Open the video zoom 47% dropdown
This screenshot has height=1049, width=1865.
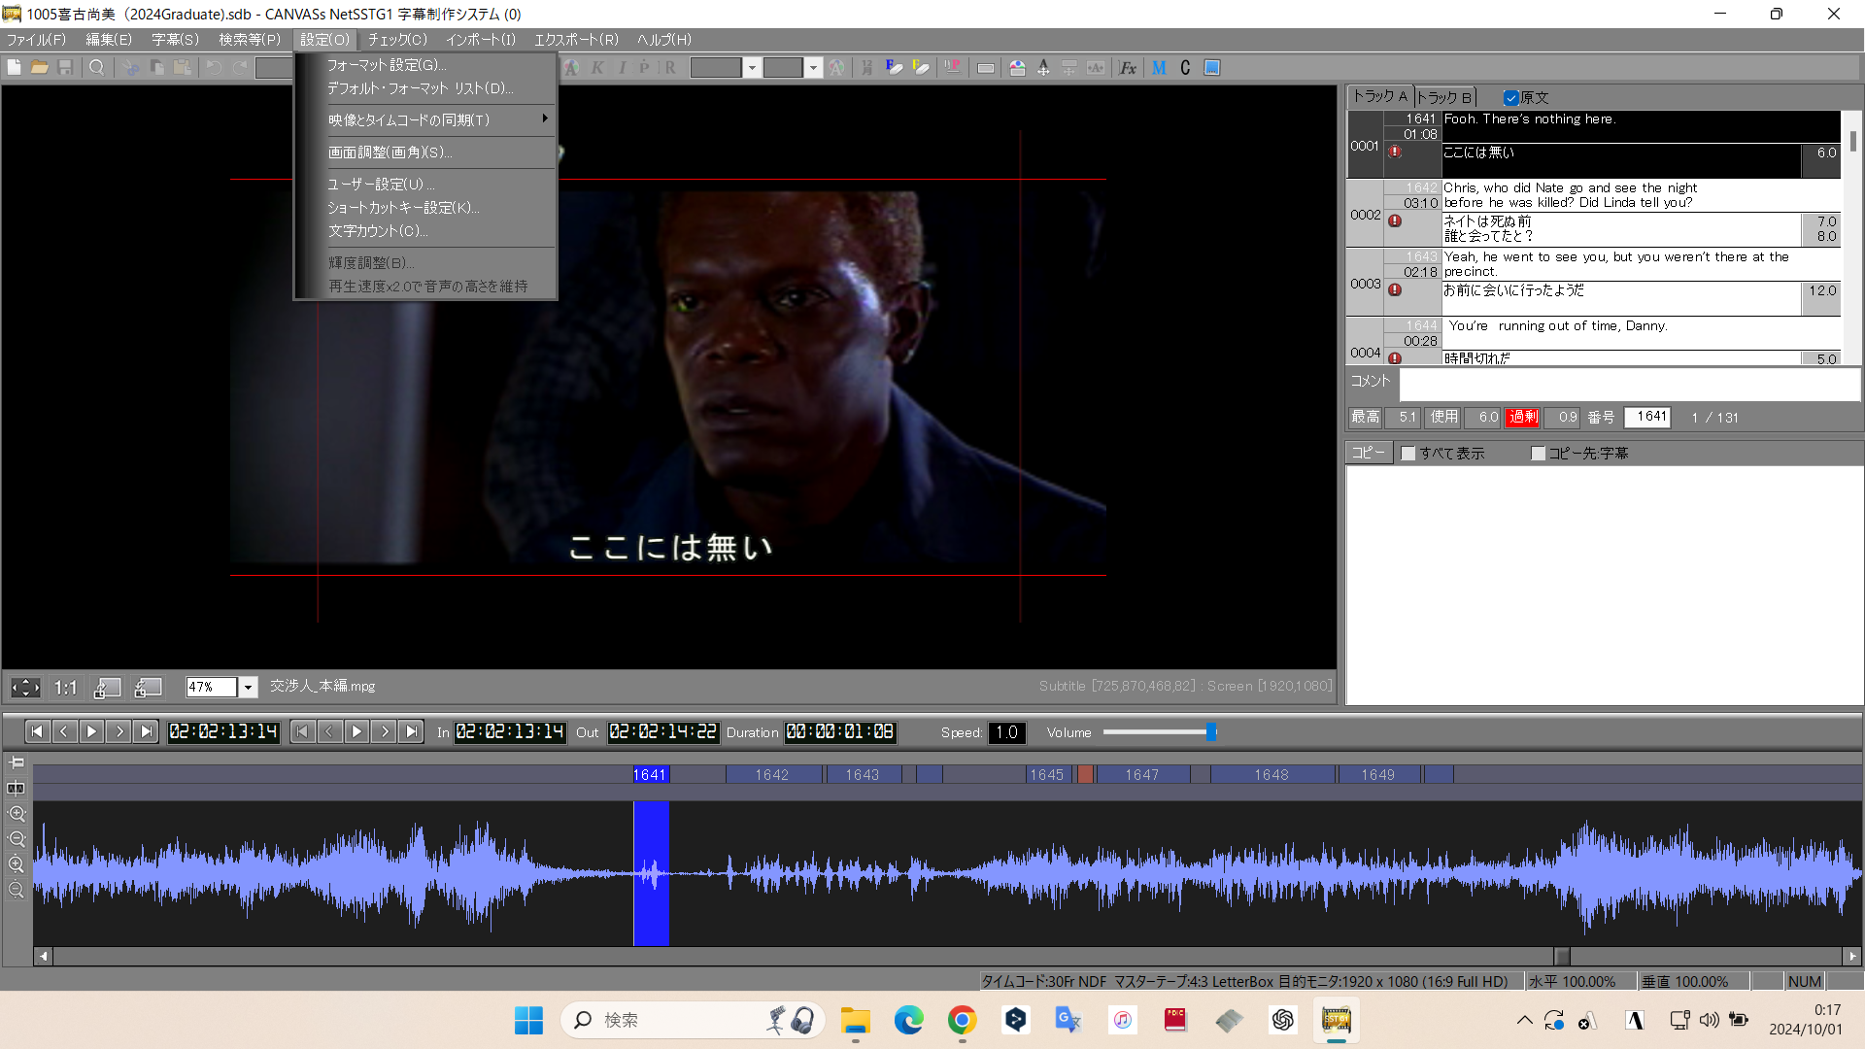coord(249,688)
